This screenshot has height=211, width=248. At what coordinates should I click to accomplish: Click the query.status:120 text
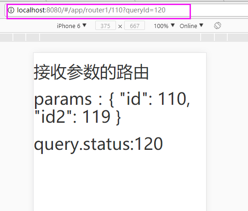[x=98, y=144]
